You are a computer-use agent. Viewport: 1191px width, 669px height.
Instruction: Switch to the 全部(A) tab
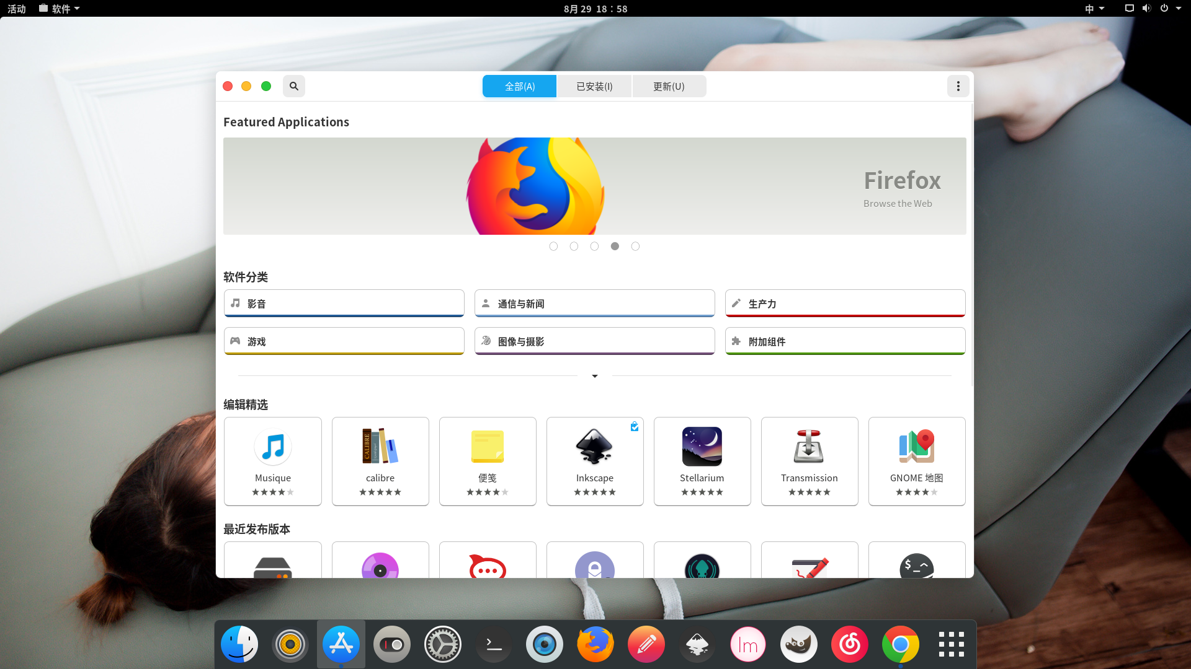tap(520, 86)
